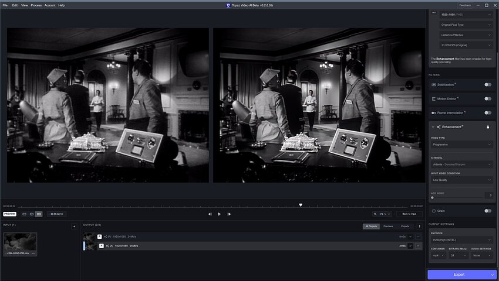Image resolution: width=499 pixels, height=281 pixels.
Task: Click the OUT badge icon
Action: 434,13
